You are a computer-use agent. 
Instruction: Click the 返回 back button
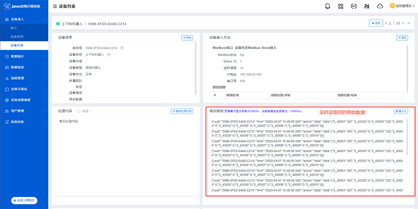(x=376, y=23)
